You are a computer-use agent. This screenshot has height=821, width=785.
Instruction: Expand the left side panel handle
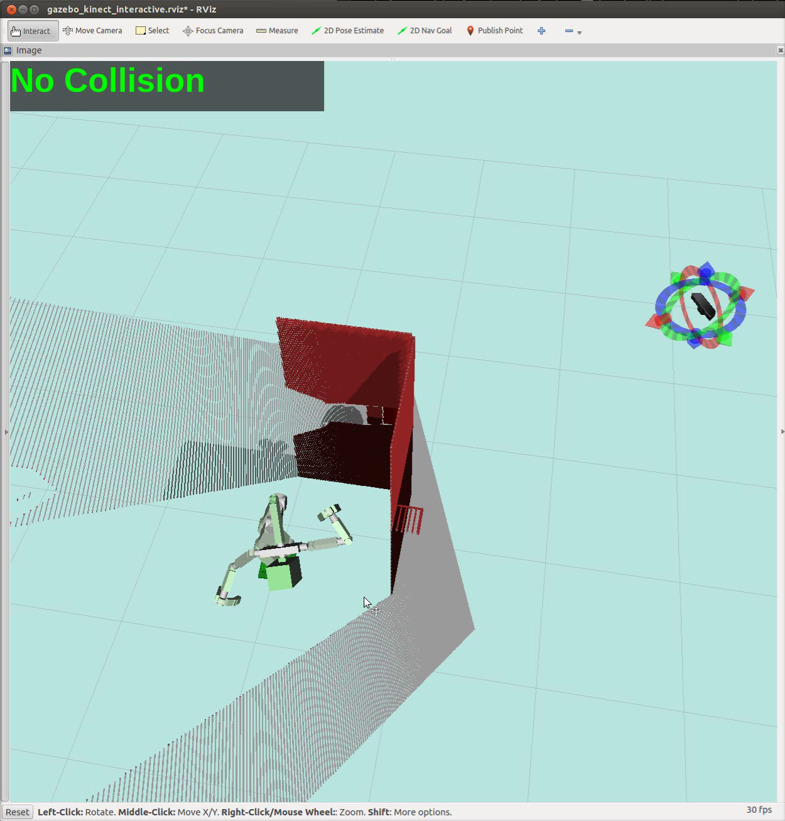[x=6, y=432]
